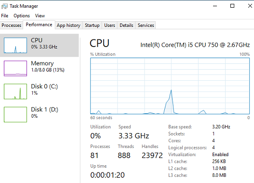This screenshot has width=254, height=183.
Task: Select the Disk 1 (D:) graph thumbnail
Action: pyautogui.click(x=15, y=114)
